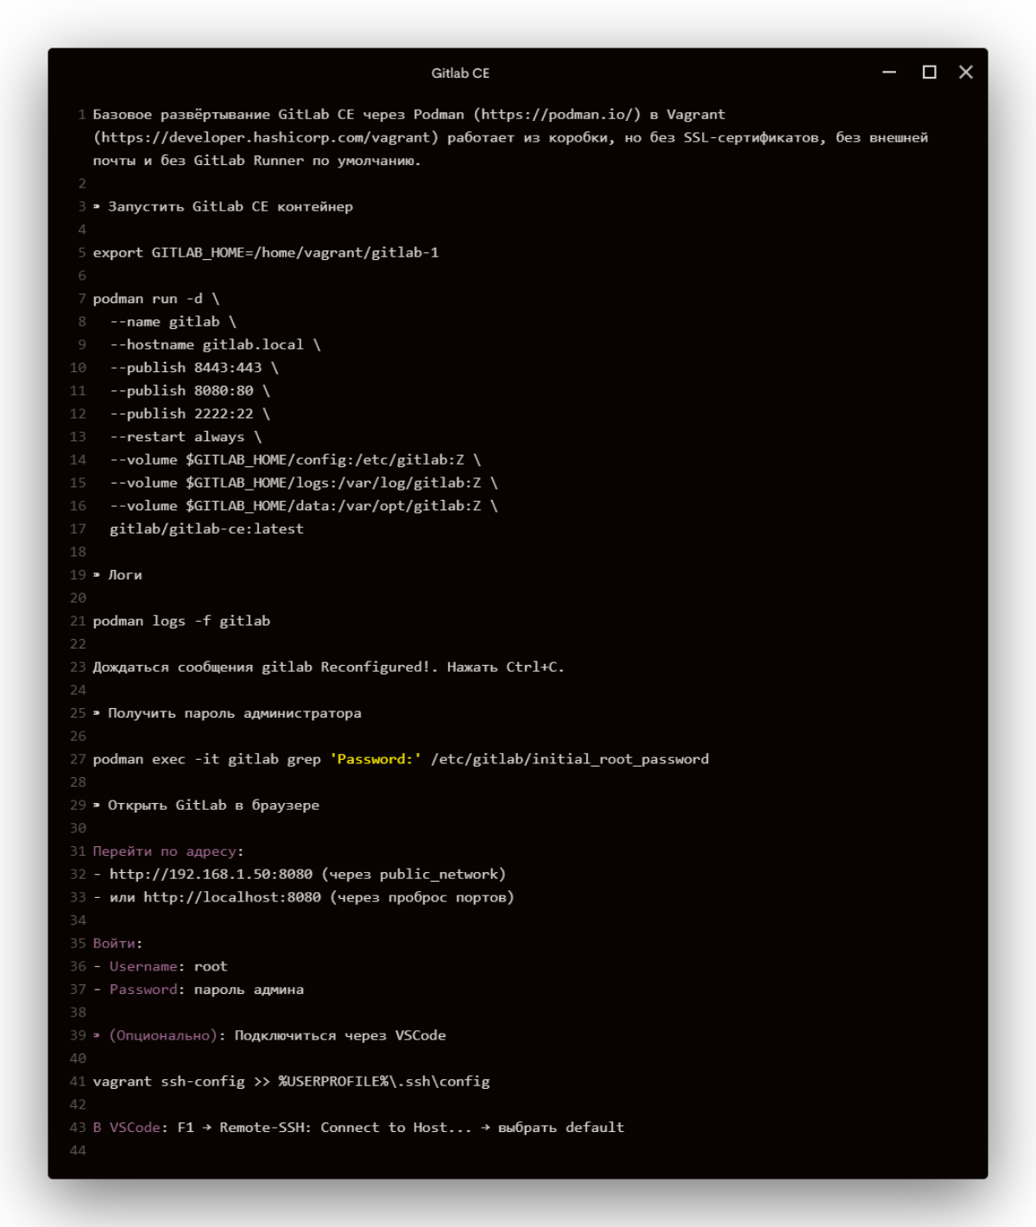Click the '--hostname gitlab.local' option
The width and height of the screenshot is (1036, 1227).
[x=214, y=345]
